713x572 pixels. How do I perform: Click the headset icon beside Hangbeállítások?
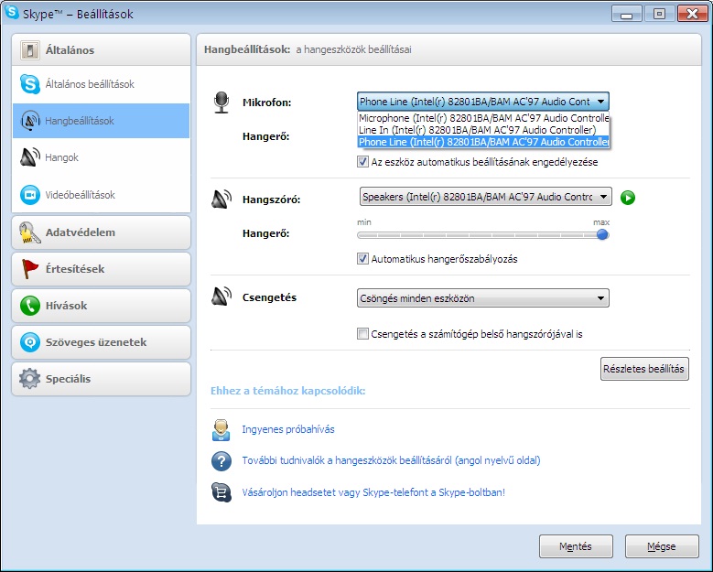pyautogui.click(x=30, y=121)
